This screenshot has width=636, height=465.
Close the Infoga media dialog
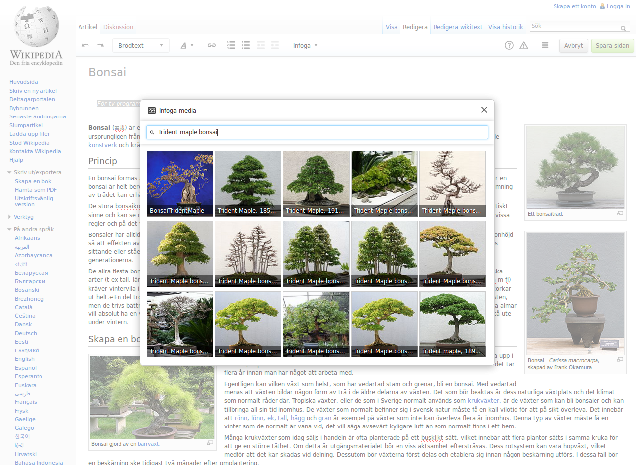click(x=484, y=110)
